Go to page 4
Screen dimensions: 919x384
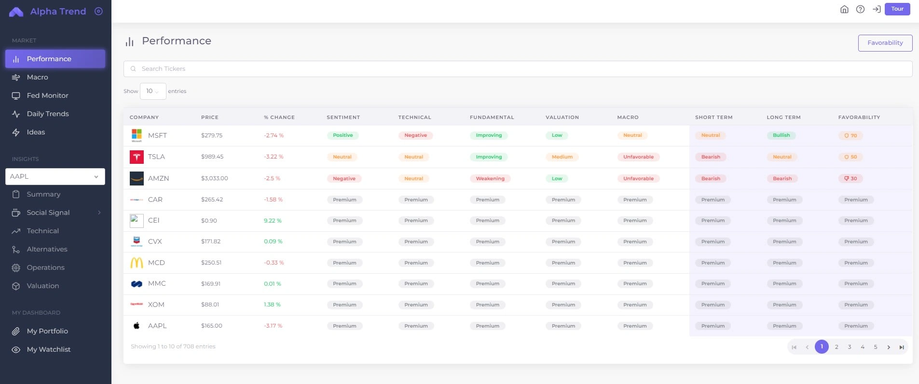[x=863, y=347]
